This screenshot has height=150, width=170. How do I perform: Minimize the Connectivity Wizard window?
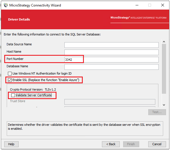(136, 5)
